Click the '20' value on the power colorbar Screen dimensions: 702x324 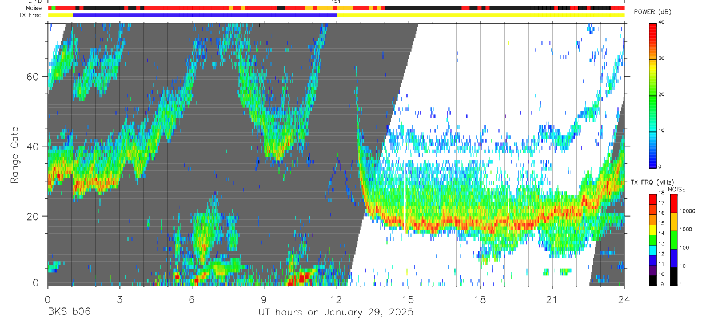tap(661, 95)
